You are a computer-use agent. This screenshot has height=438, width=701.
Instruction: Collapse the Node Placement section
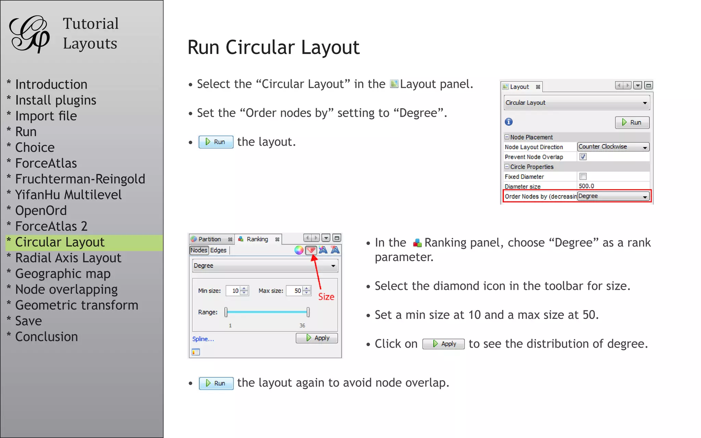click(x=507, y=137)
